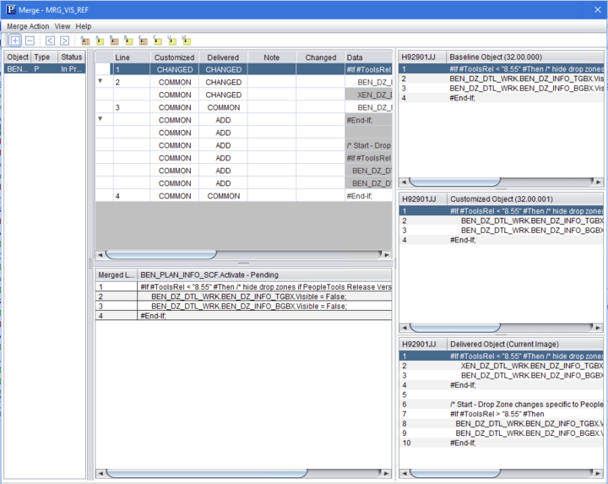Viewport: 608px width, 484px height.
Task: Open the View menu
Action: (x=62, y=26)
